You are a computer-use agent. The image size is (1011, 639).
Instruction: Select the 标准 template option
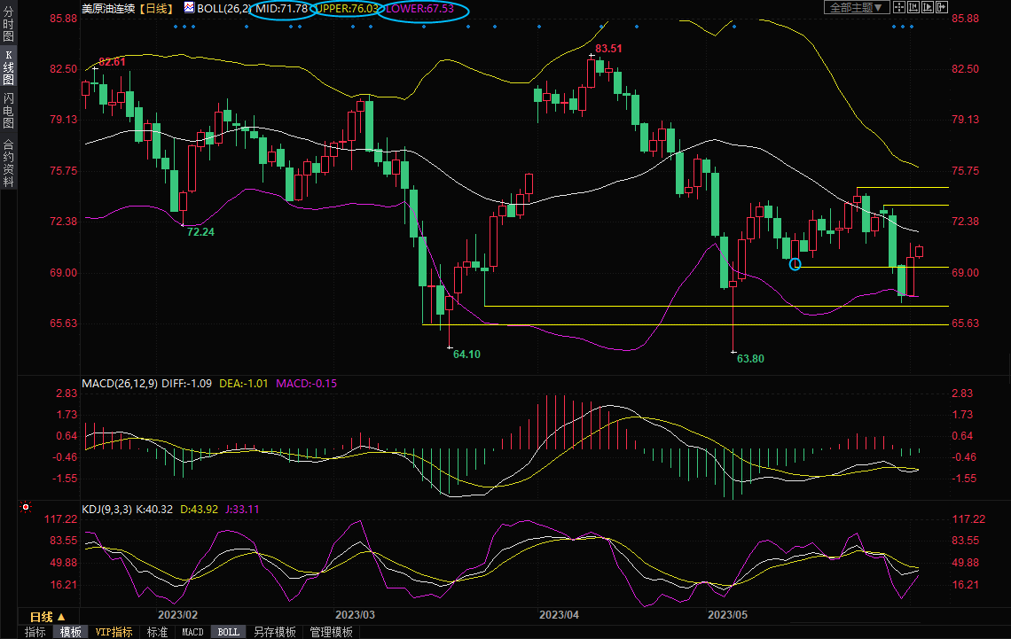pyautogui.click(x=157, y=632)
